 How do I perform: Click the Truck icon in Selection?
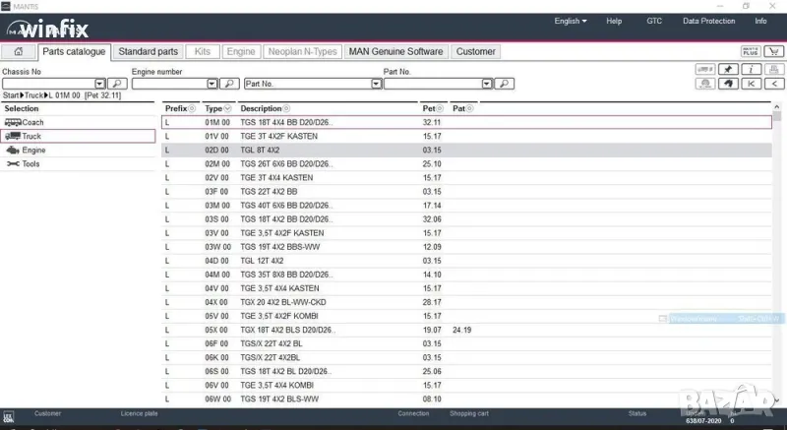pos(13,136)
